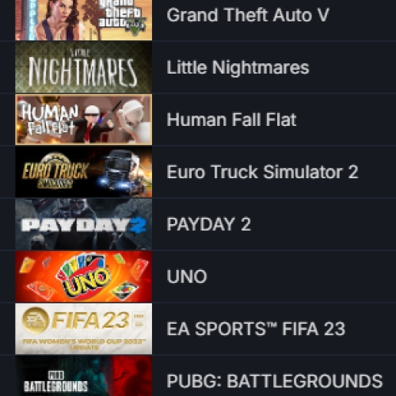Open the Grand Theft Auto V title link

248,15
